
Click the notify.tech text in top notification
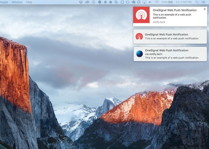(x=159, y=22)
